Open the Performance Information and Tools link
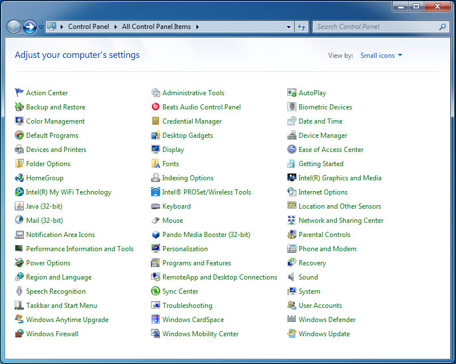The image size is (456, 364). [80, 249]
